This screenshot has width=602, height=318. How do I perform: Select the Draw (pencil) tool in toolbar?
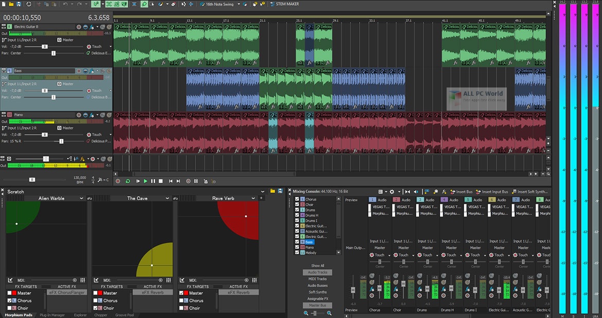click(145, 4)
